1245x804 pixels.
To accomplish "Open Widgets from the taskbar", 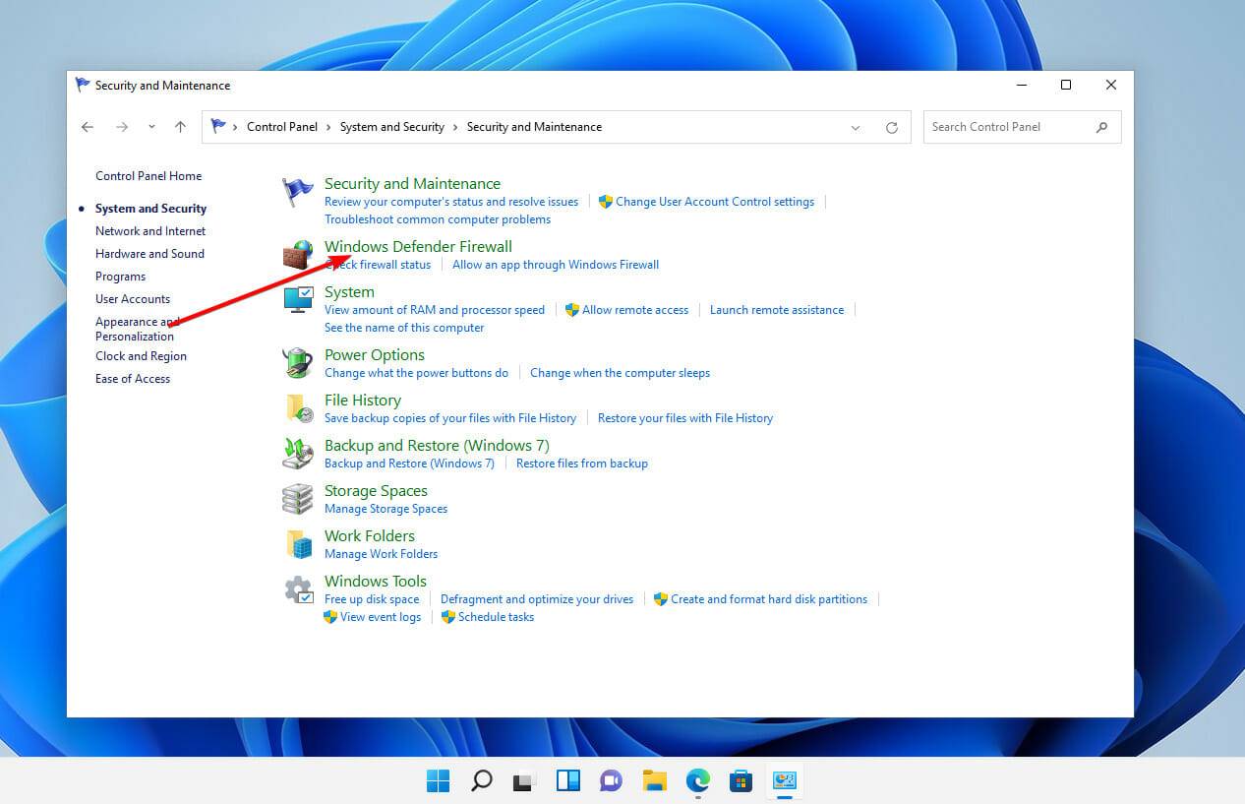I will click(567, 781).
